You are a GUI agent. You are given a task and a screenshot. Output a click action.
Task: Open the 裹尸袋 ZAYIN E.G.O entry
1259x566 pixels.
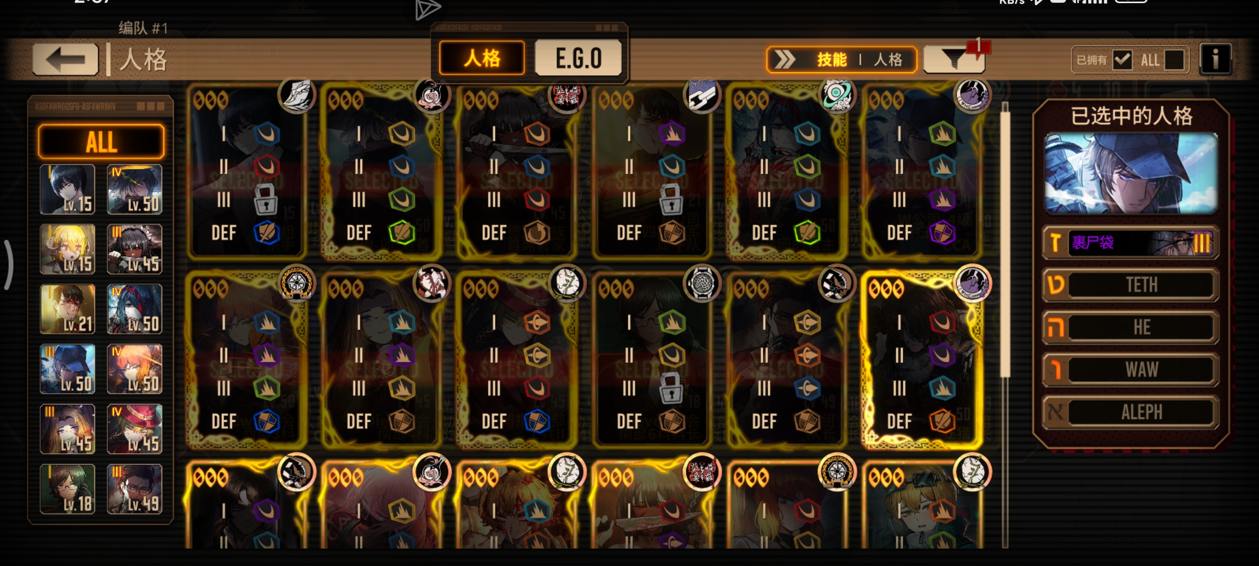(x=1130, y=243)
